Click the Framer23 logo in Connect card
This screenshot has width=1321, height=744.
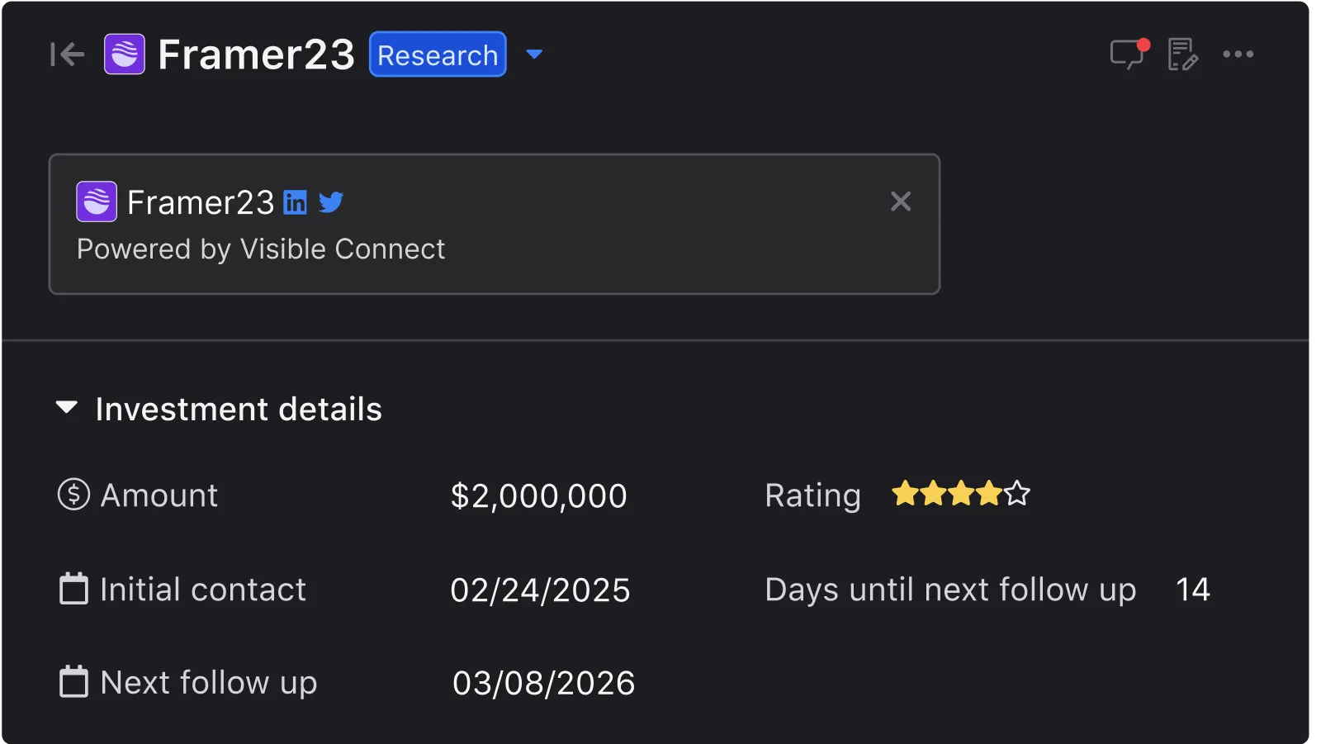(x=97, y=202)
